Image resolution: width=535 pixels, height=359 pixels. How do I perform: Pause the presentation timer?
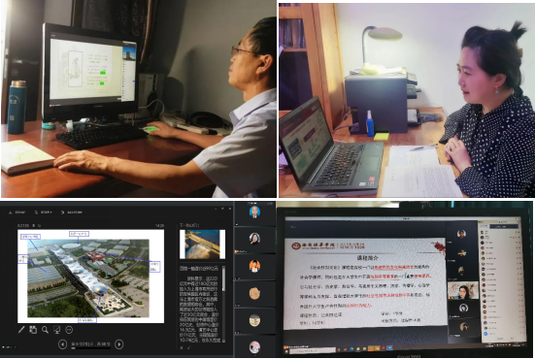33,226
